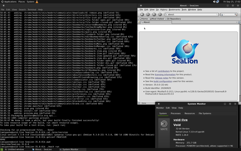The height and width of the screenshot is (151, 241).
Task: Follow the release notes link
Action: point(162,78)
